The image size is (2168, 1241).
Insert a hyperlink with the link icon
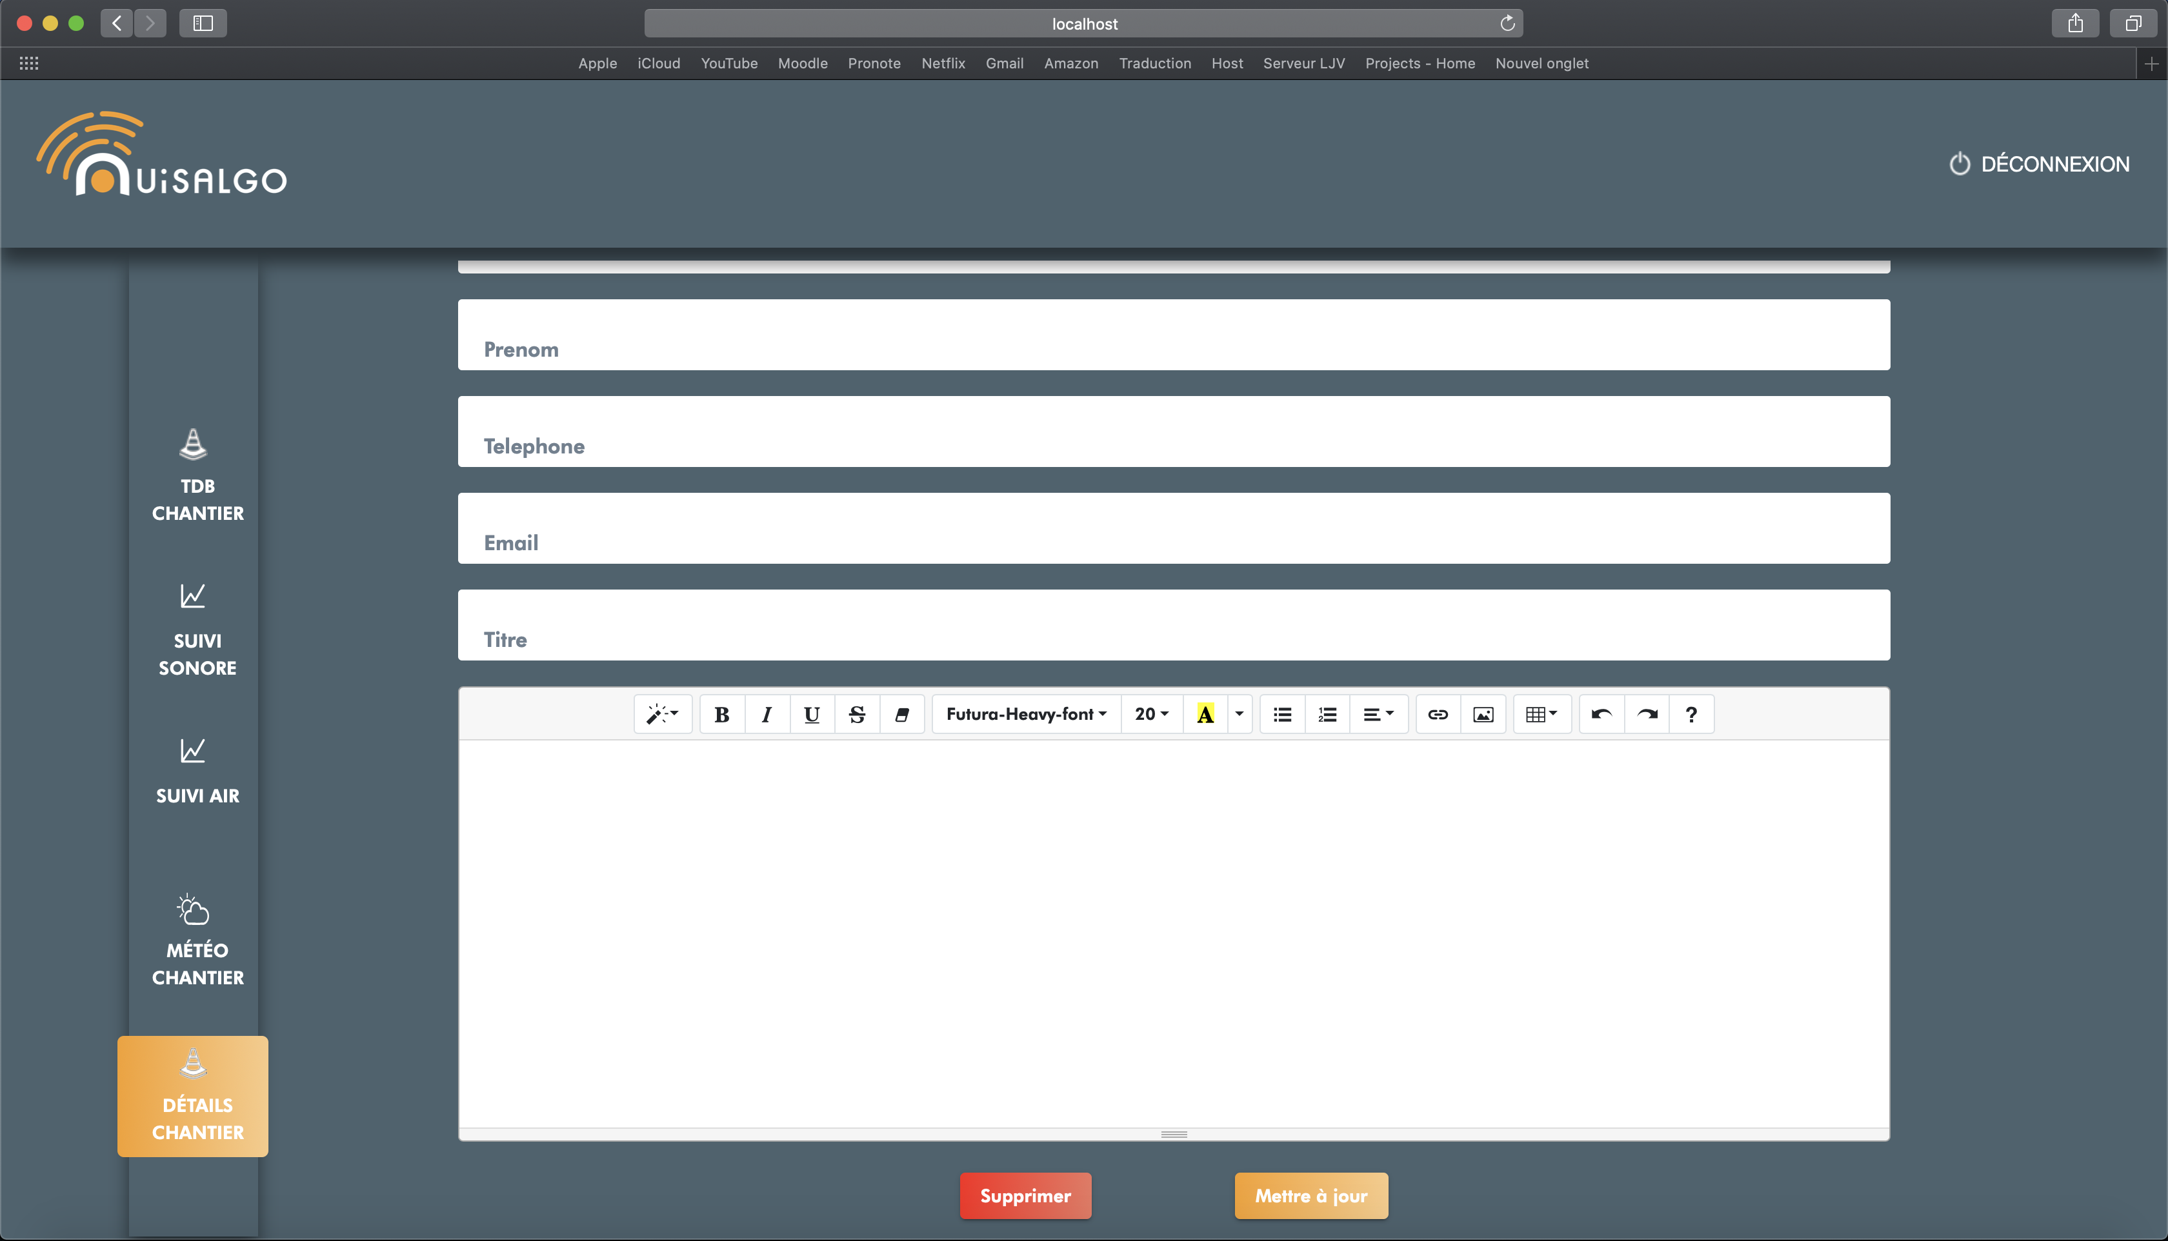click(1438, 714)
